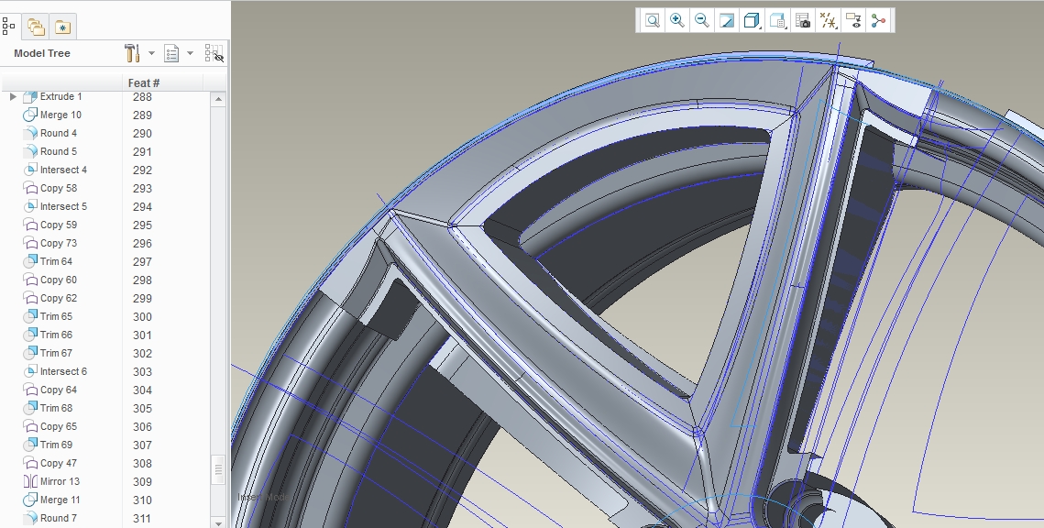The width and height of the screenshot is (1044, 528).
Task: Click the model tree scrollbar thumb
Action: (218, 471)
